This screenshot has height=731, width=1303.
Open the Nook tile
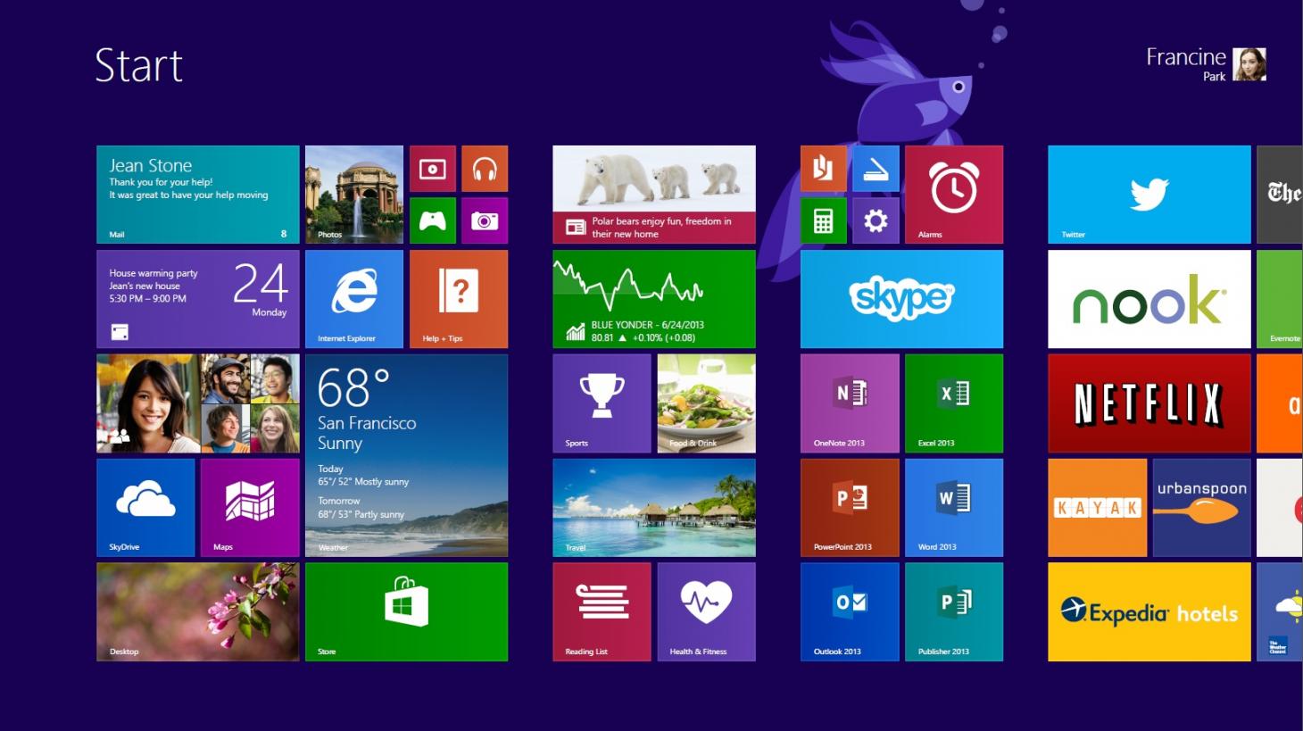pyautogui.click(x=1149, y=299)
